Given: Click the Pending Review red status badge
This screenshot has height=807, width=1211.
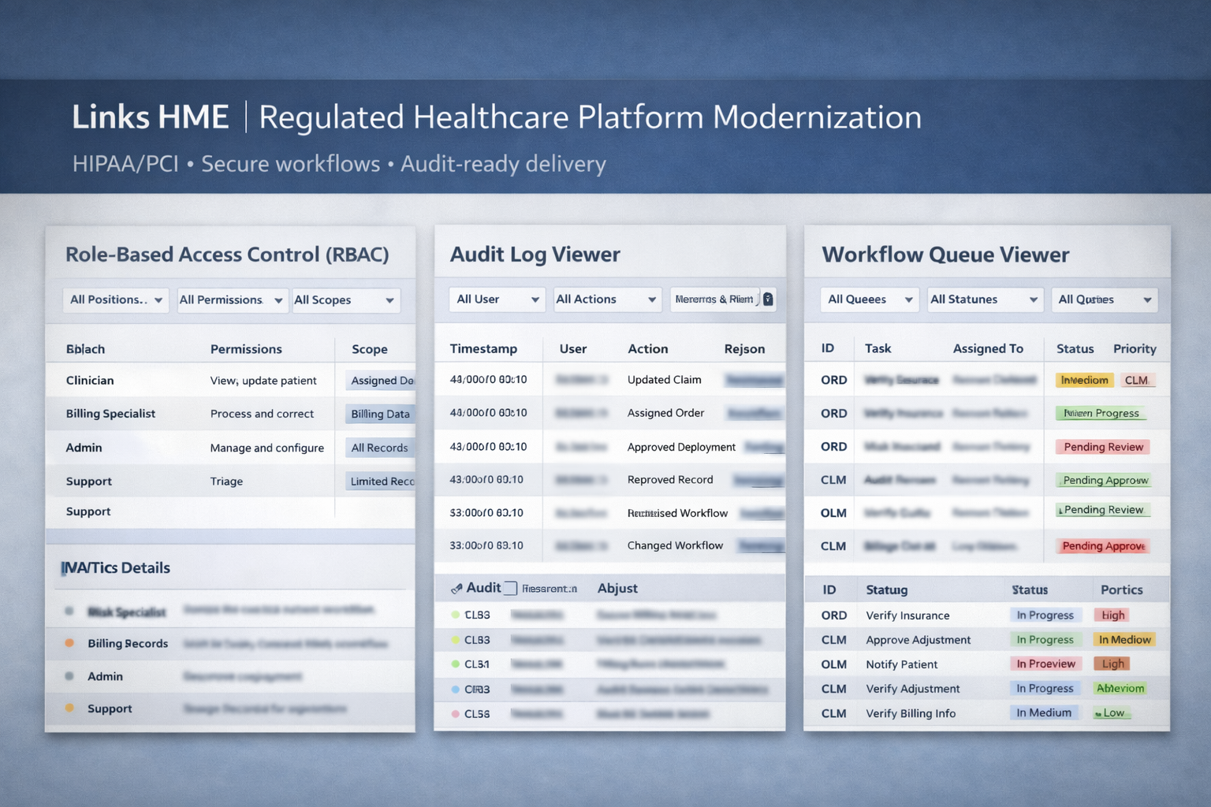Looking at the screenshot, I should tap(1102, 447).
